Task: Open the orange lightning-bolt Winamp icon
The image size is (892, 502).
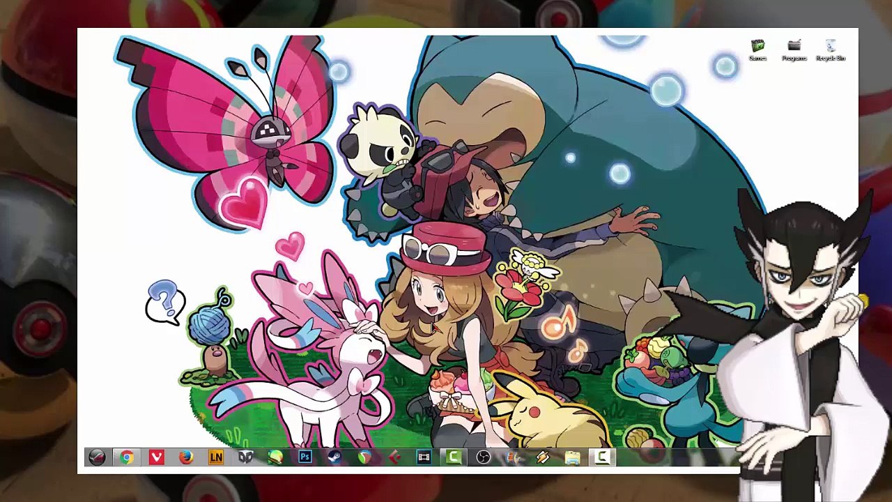Action: (x=543, y=457)
